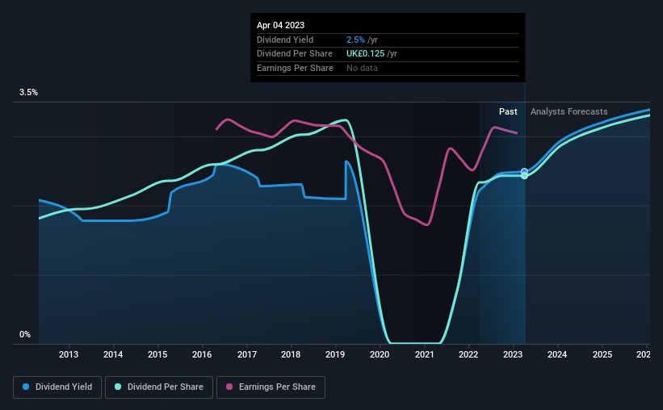Click the 2013 x-axis label
Image resolution: width=663 pixels, height=410 pixels.
(69, 354)
